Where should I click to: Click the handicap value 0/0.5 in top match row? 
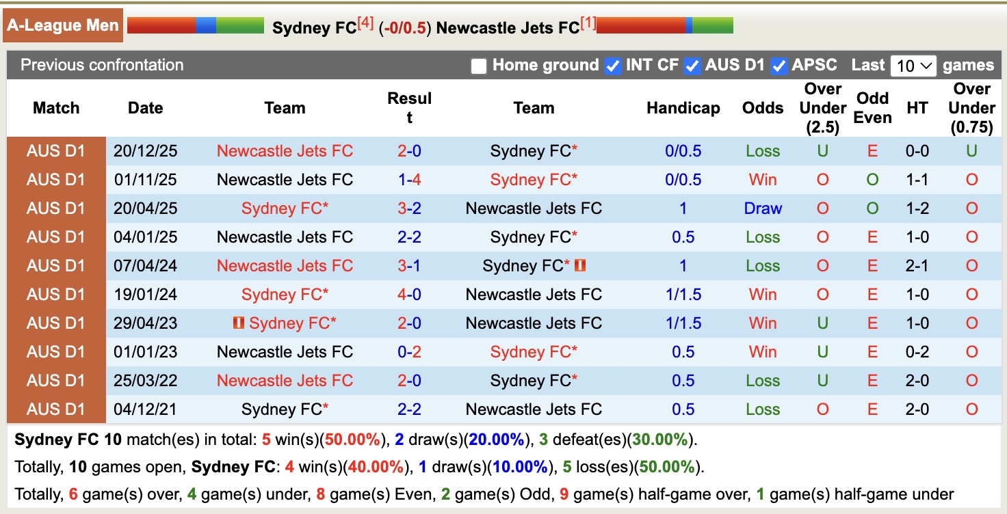(682, 151)
